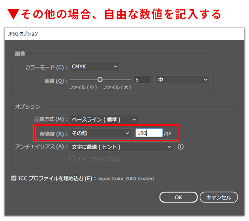Click the compression method chevron arrow

134,119
